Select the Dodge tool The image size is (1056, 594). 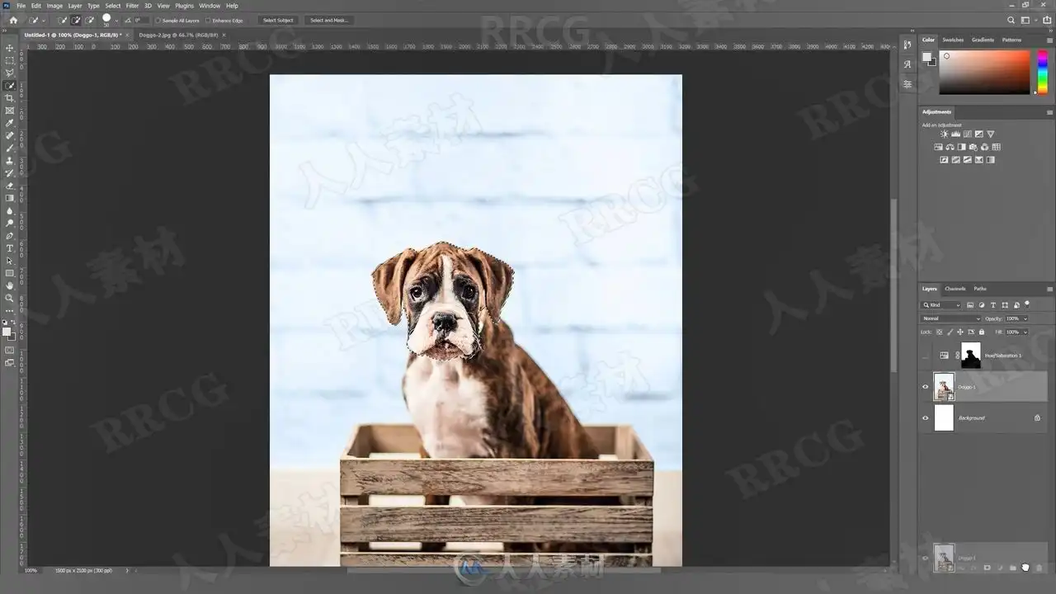click(10, 223)
